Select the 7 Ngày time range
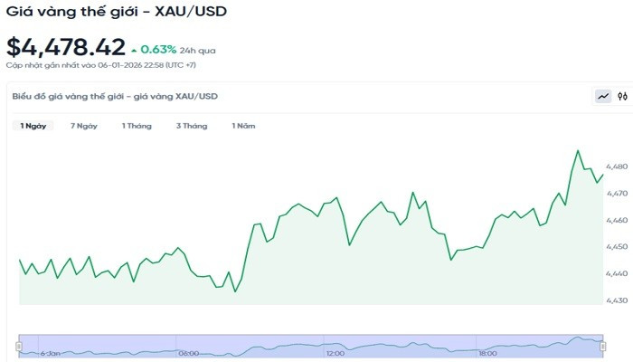Viewport: 633px width, 362px height. 84,126
